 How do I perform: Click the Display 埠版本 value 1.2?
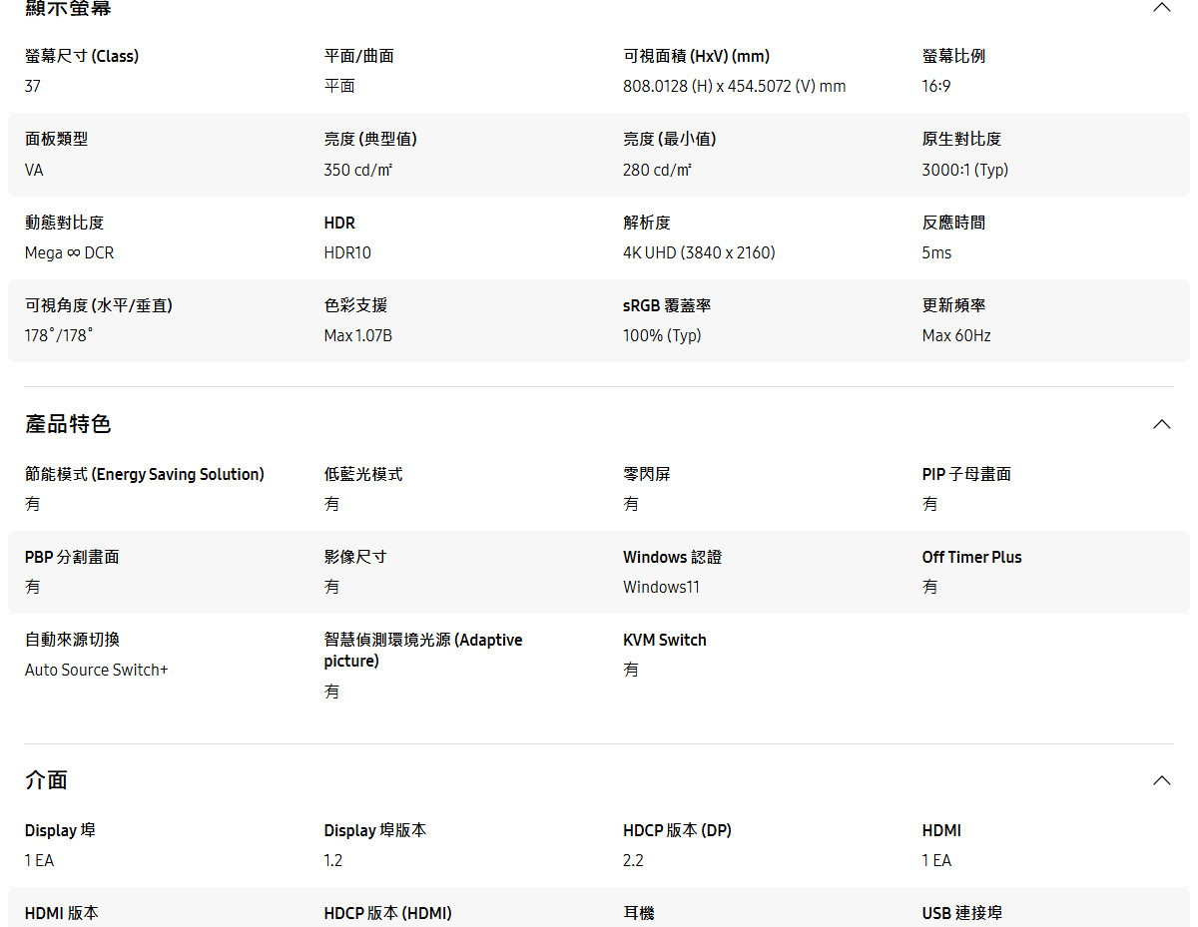pos(330,859)
